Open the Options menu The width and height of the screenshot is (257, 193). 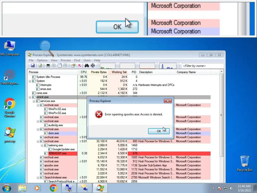tap(42, 60)
